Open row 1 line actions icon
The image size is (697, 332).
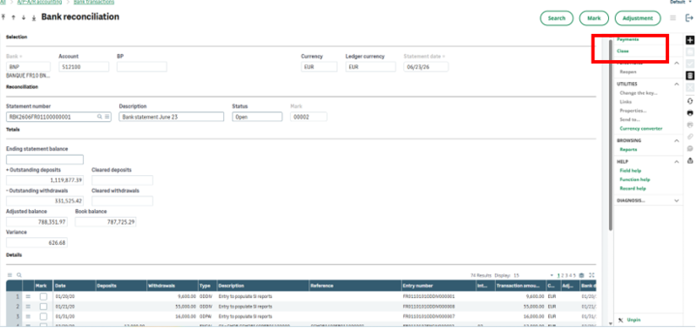[x=28, y=296]
